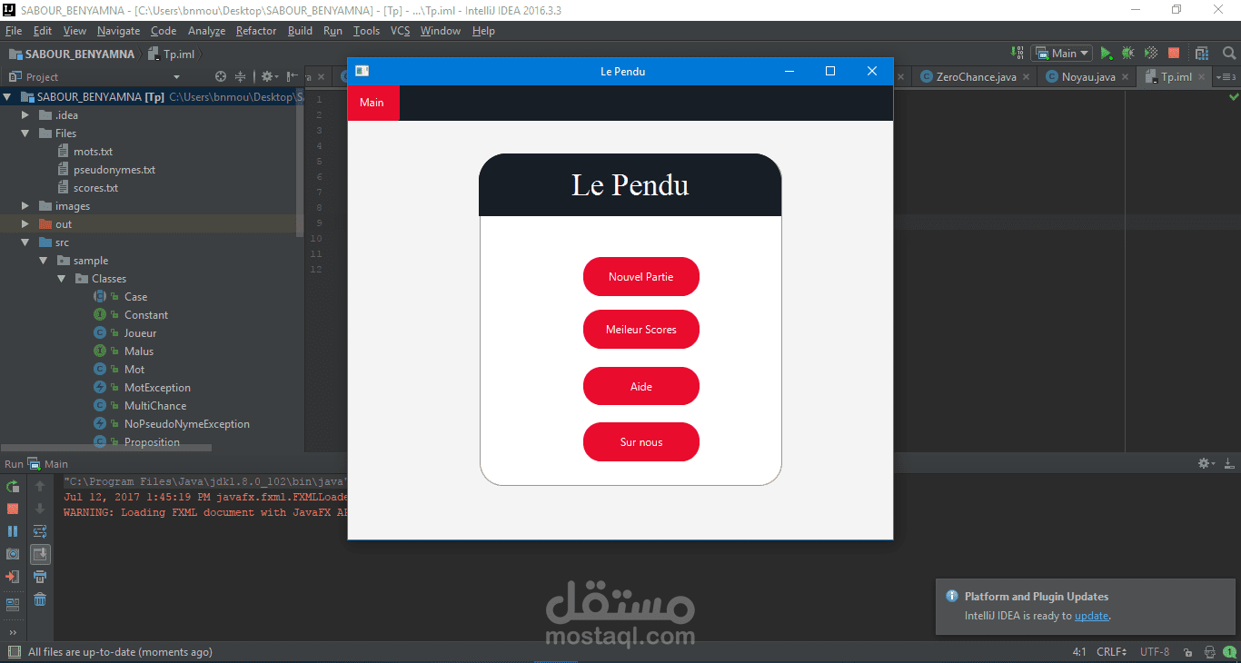Expand the .idea folder
The height and width of the screenshot is (663, 1241).
coord(25,115)
